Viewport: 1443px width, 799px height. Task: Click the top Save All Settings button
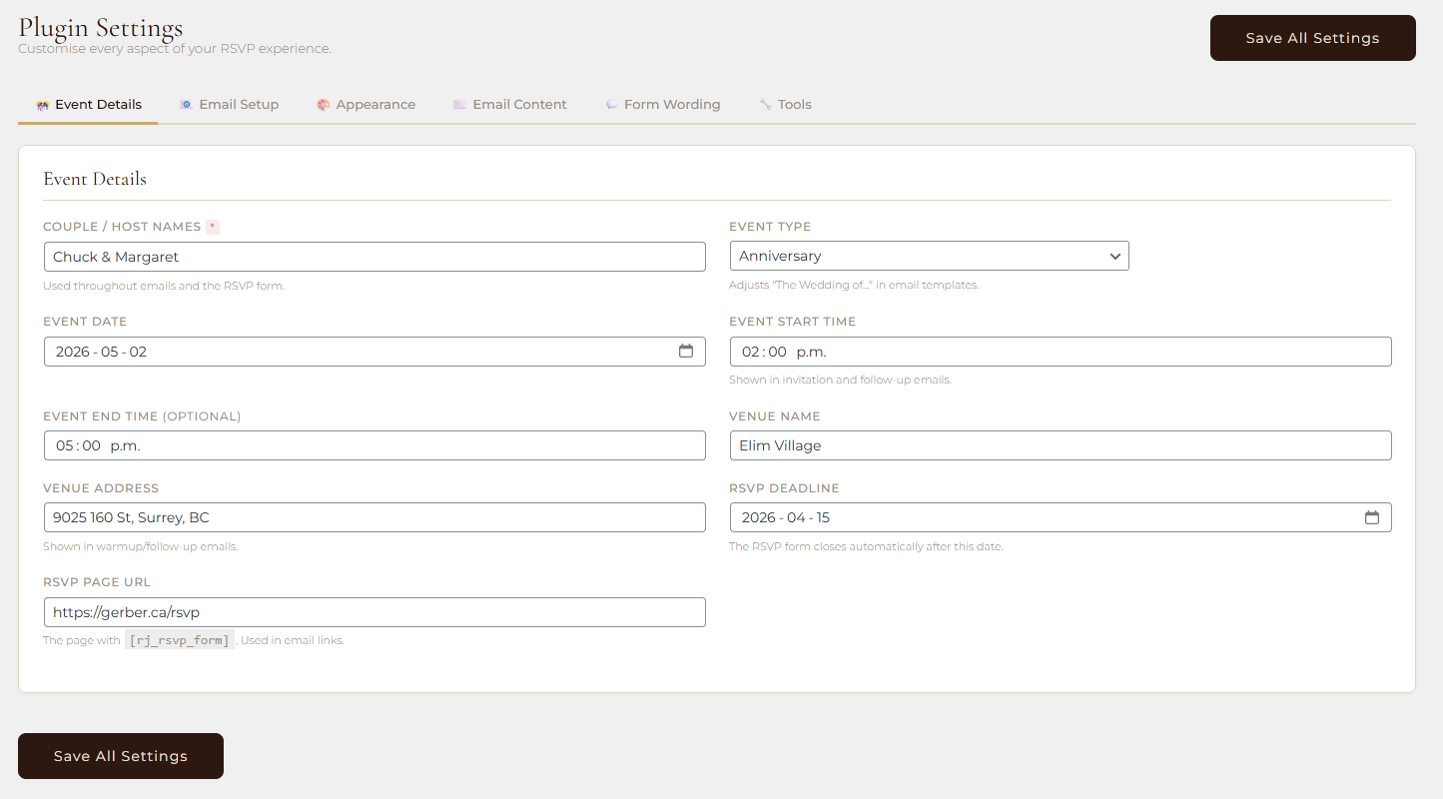pos(1312,38)
